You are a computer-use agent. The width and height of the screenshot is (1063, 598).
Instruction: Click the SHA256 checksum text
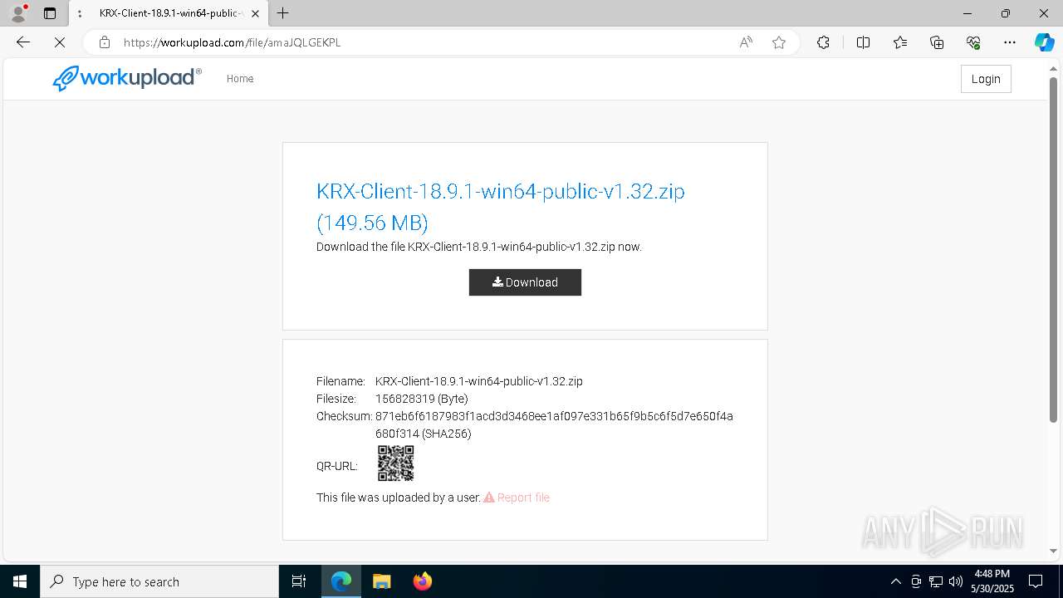[554, 425]
